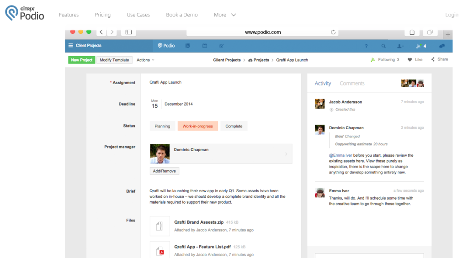Click the New Project button
The image size is (468, 258).
coord(81,60)
